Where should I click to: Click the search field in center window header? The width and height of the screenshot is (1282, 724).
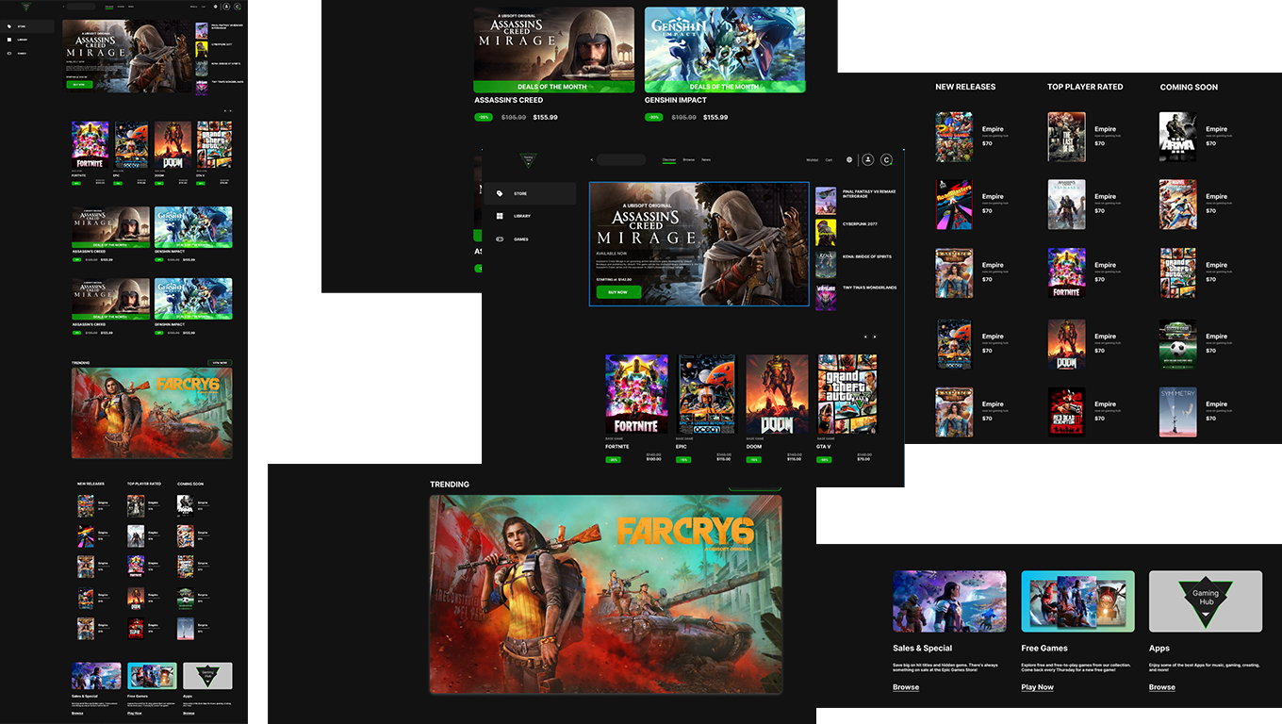pos(621,160)
